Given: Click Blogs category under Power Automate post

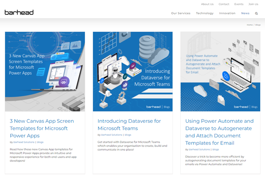Looking at the screenshot, I should (215, 150).
